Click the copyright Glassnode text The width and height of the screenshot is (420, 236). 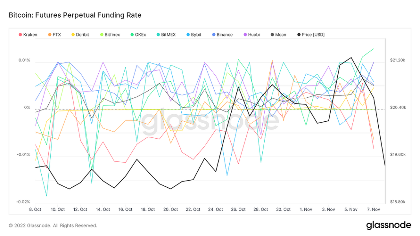click(x=53, y=225)
